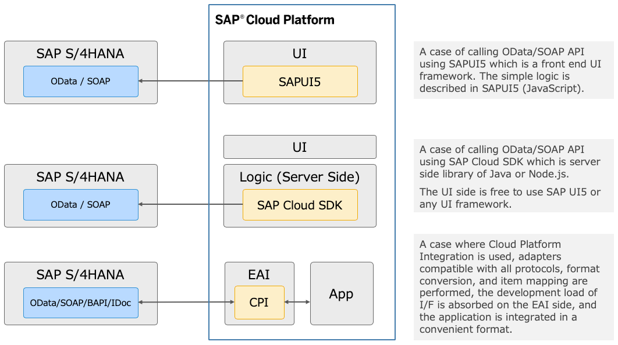
Task: Click the description mentioning "front end UI framework"
Action: pos(514,70)
